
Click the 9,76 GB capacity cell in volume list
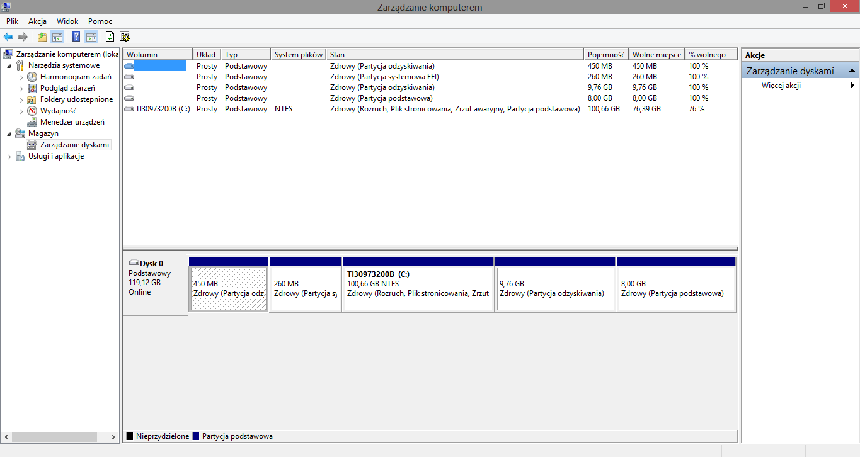[x=600, y=87]
